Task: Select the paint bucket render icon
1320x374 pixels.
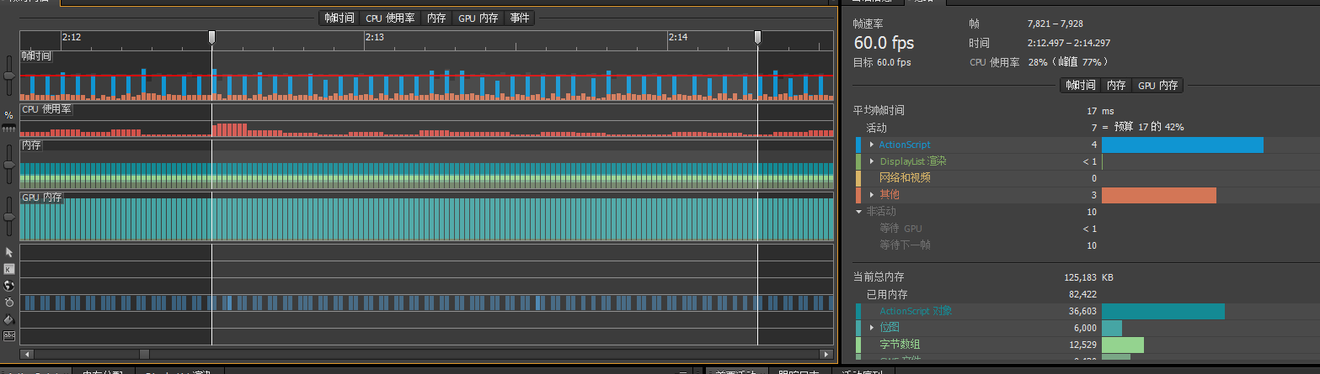Action: (9, 319)
